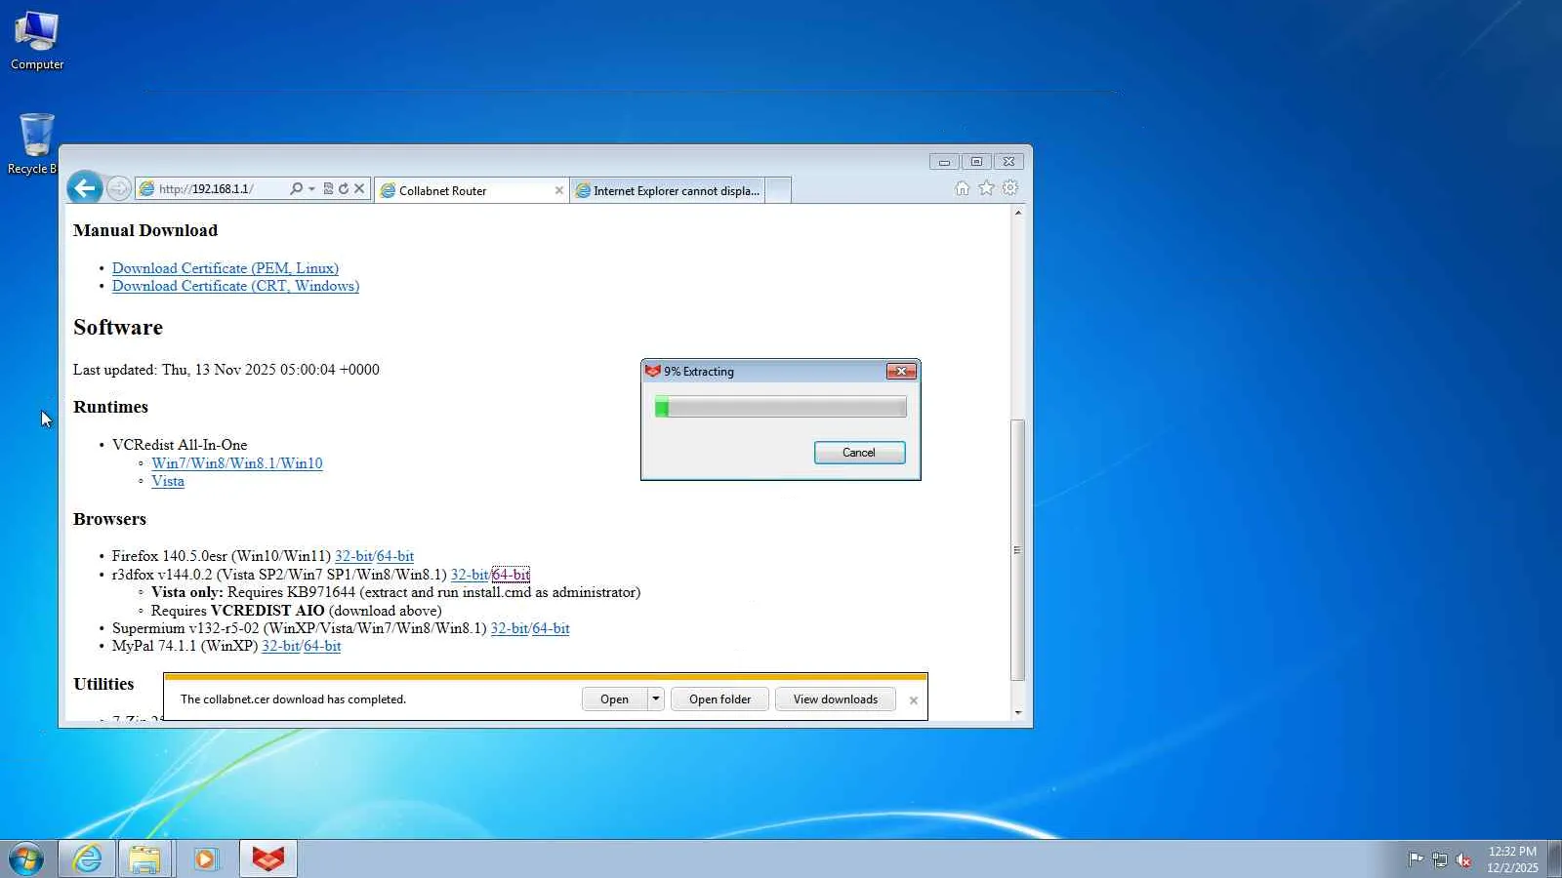Click Download Certificate (PEM, Linux) link
1562x878 pixels.
[x=226, y=268]
